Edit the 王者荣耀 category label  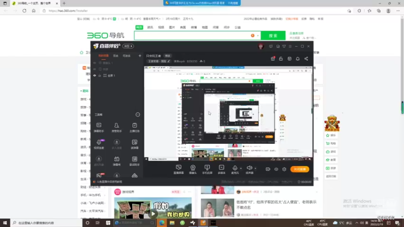click(159, 62)
